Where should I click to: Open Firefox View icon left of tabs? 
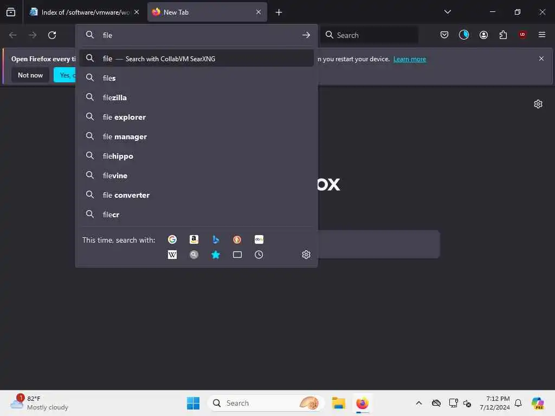coord(11,12)
